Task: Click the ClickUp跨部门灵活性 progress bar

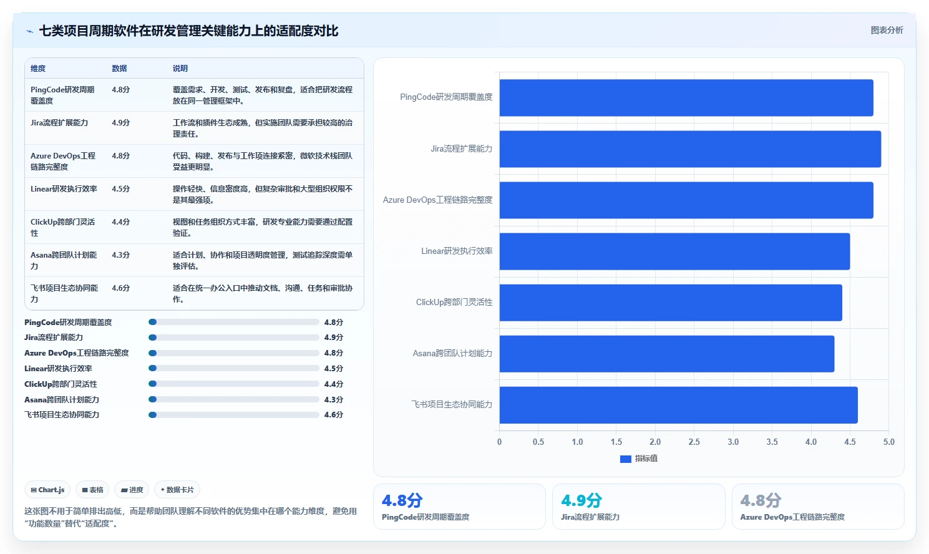Action: coord(234,384)
